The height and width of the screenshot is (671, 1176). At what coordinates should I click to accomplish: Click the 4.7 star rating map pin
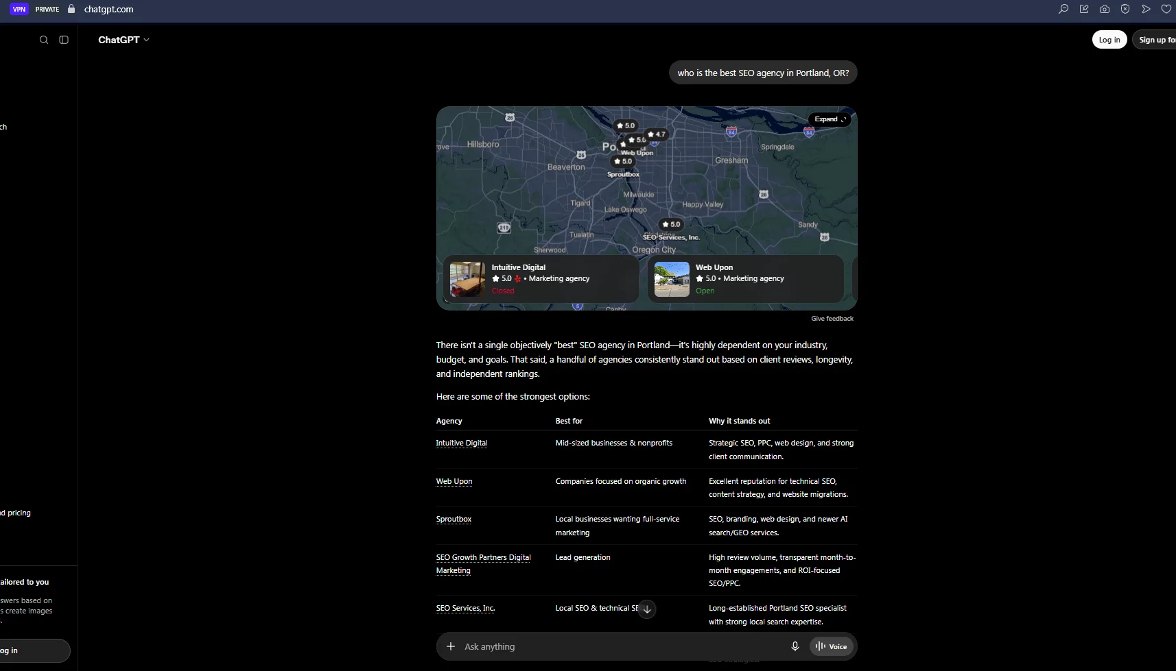(657, 134)
